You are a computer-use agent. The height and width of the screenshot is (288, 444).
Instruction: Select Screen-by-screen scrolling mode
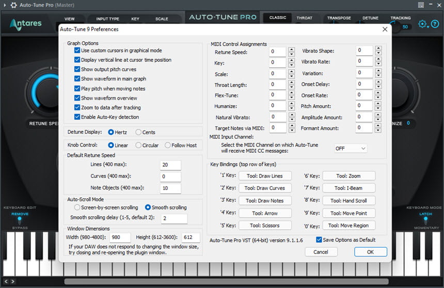77,207
